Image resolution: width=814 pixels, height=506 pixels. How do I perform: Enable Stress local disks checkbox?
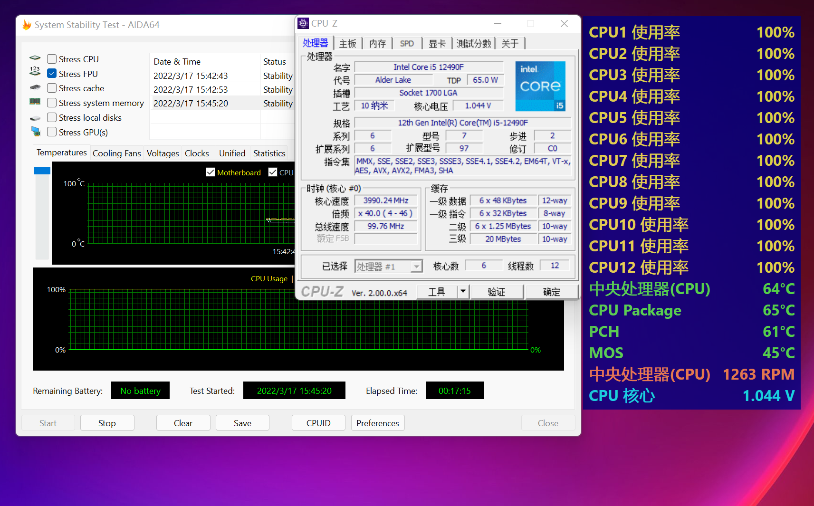[52, 117]
